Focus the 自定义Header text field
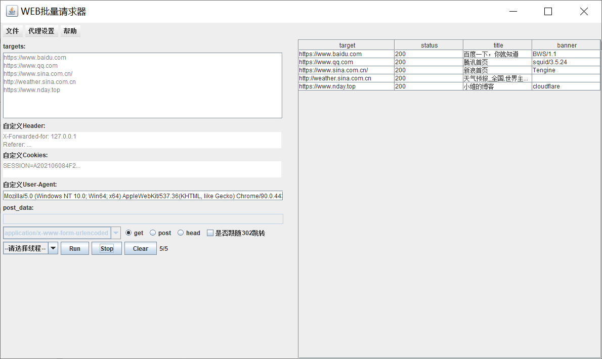 [x=142, y=141]
